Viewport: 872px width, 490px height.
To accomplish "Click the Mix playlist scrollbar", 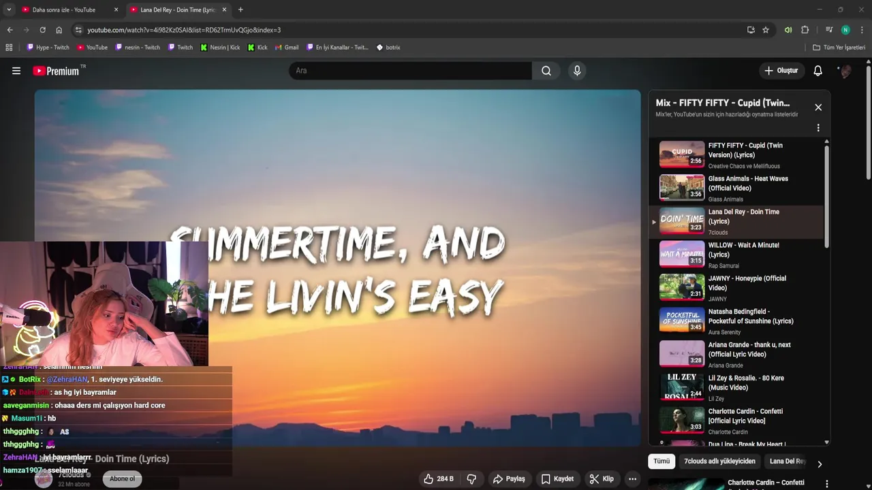I will (x=827, y=196).
